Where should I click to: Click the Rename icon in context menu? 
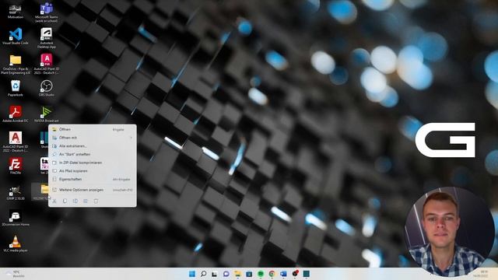point(75,201)
